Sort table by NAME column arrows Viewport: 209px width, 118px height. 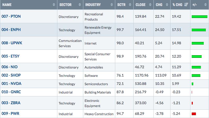(54, 5)
